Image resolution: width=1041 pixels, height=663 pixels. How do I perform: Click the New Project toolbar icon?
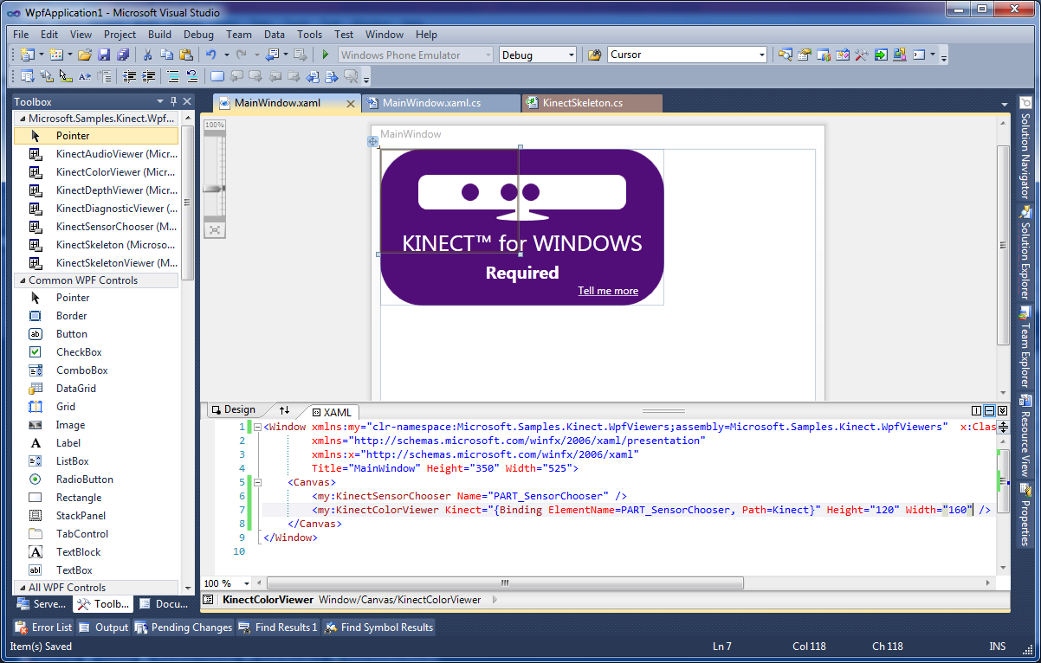[26, 55]
